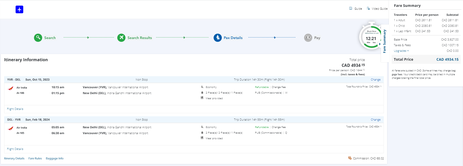Expand Flight Details for DEL - YVR flight

[x=15, y=149]
